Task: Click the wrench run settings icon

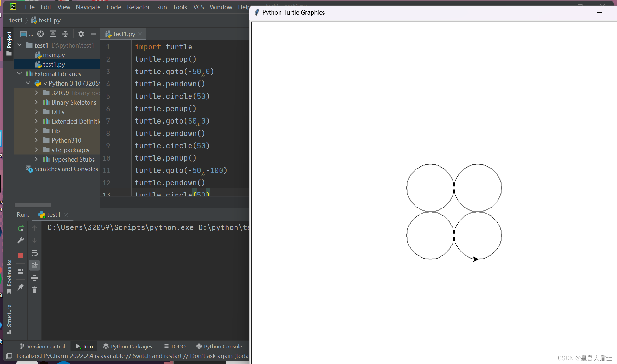Action: tap(21, 240)
